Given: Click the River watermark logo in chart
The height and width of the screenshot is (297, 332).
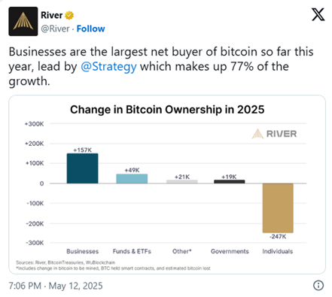Looking at the screenshot, I should 274,134.
